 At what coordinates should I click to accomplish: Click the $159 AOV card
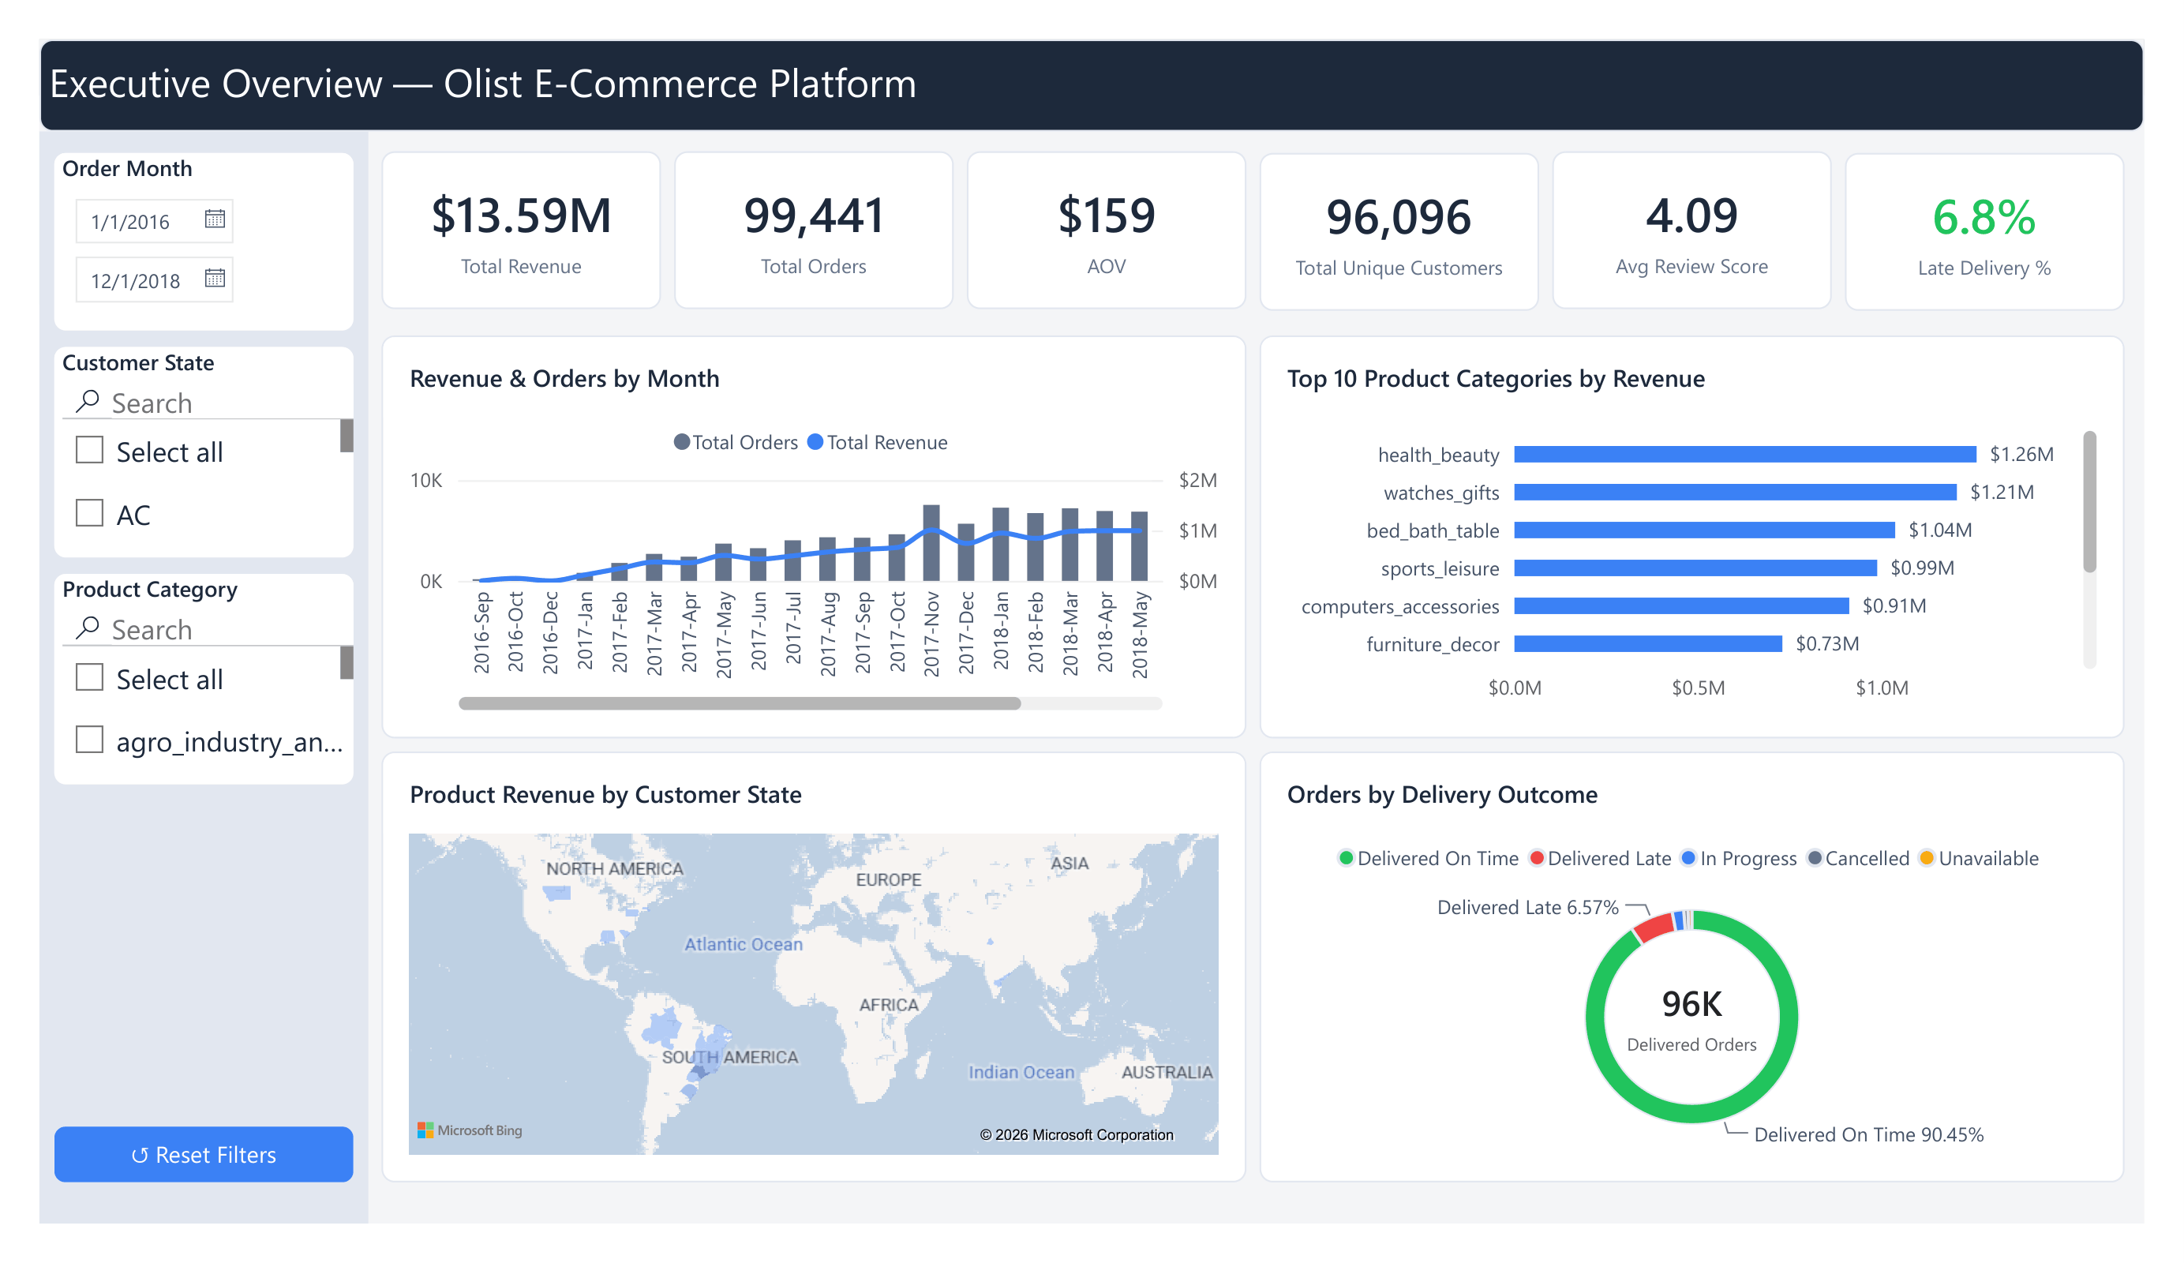click(x=1107, y=230)
